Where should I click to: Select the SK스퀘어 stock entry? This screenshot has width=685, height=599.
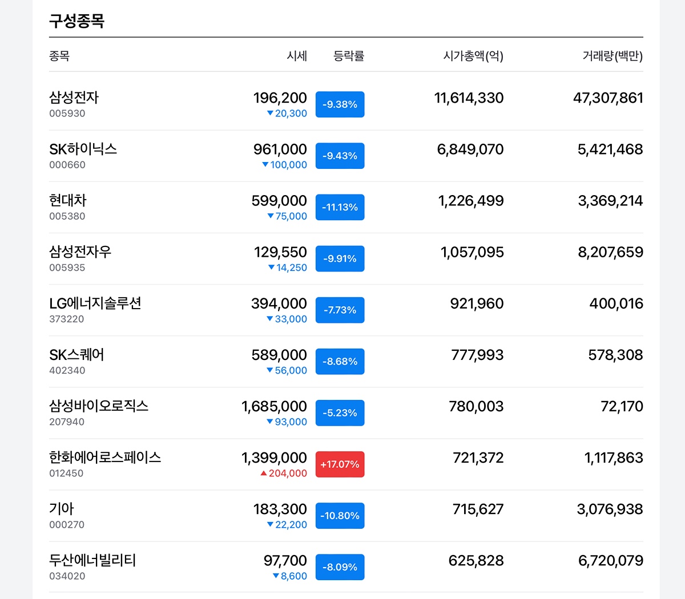point(76,355)
